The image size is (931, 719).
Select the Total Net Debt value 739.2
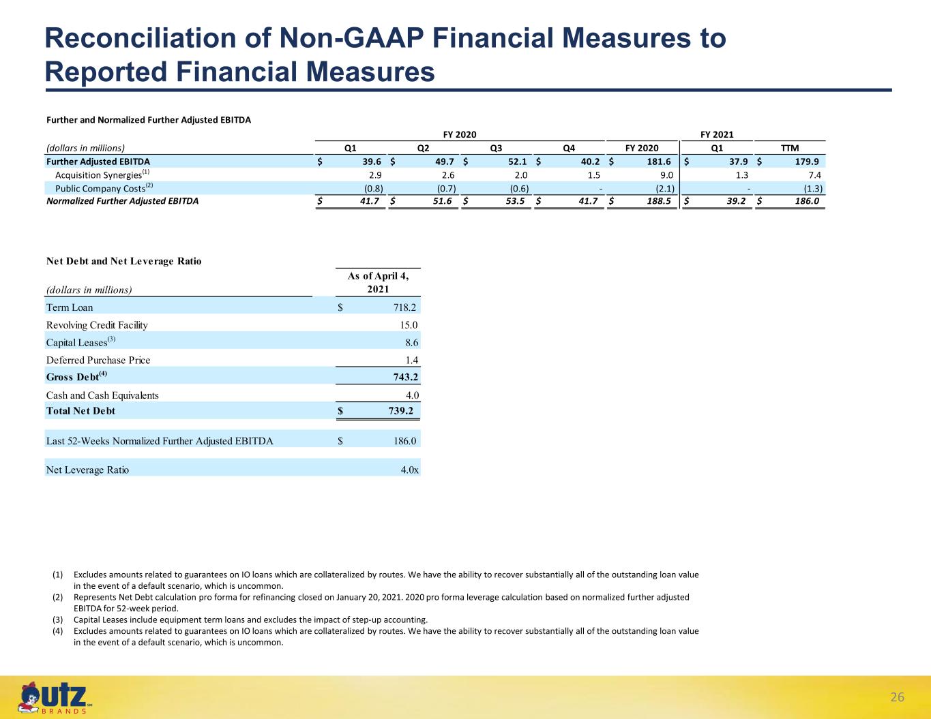(400, 411)
